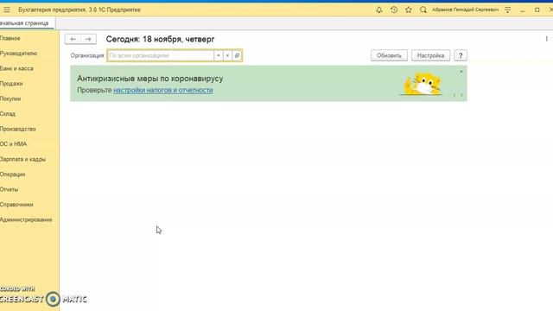This screenshot has width=553, height=311.
Task: Click Антикризисные меры по коронавирусу heading
Action: coord(149,79)
